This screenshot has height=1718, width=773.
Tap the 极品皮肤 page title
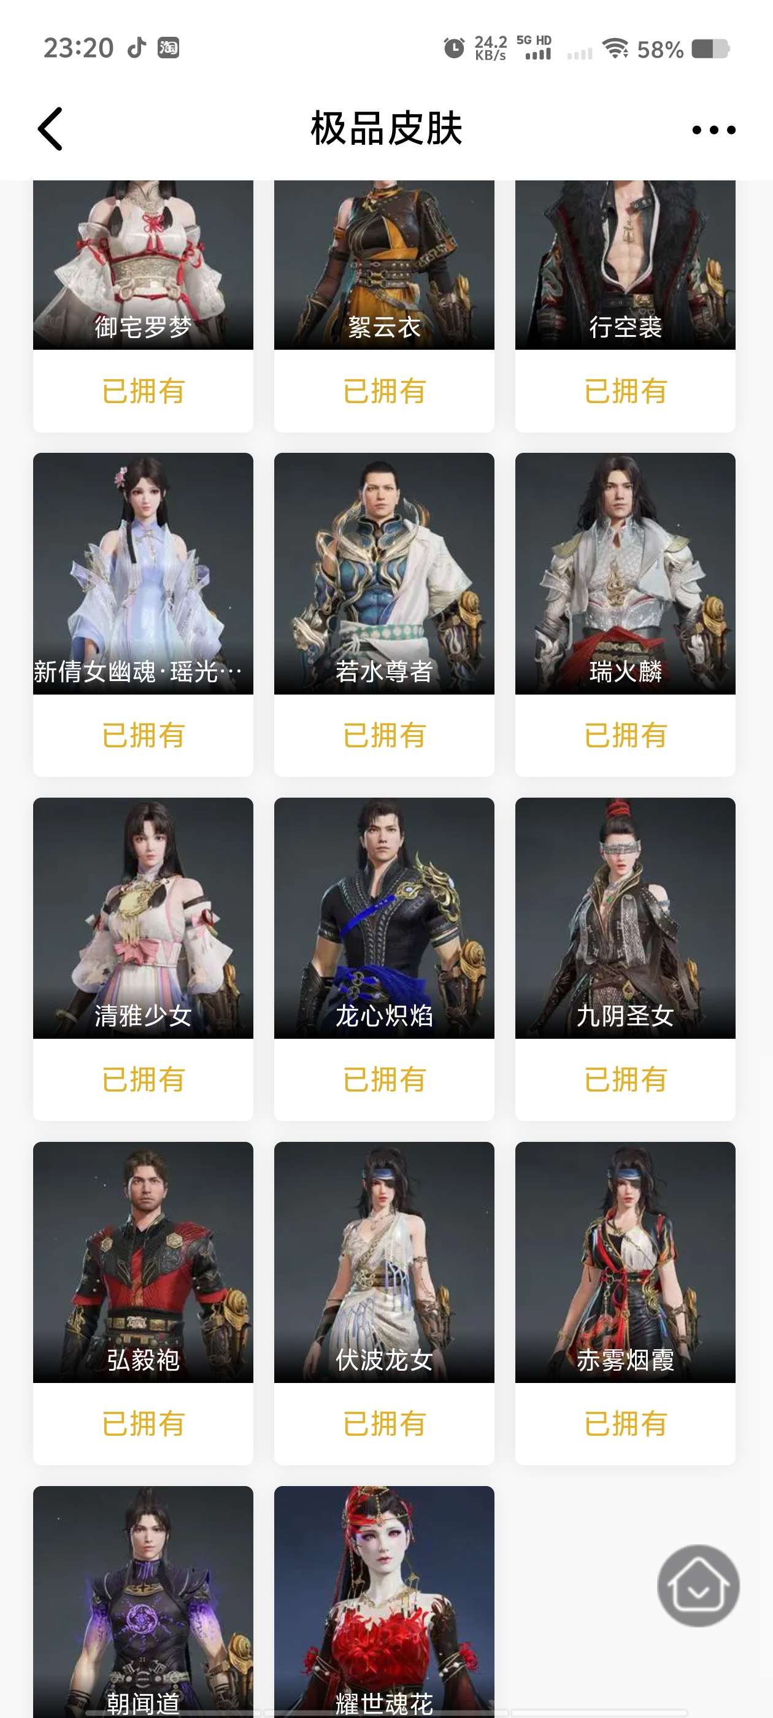point(386,128)
